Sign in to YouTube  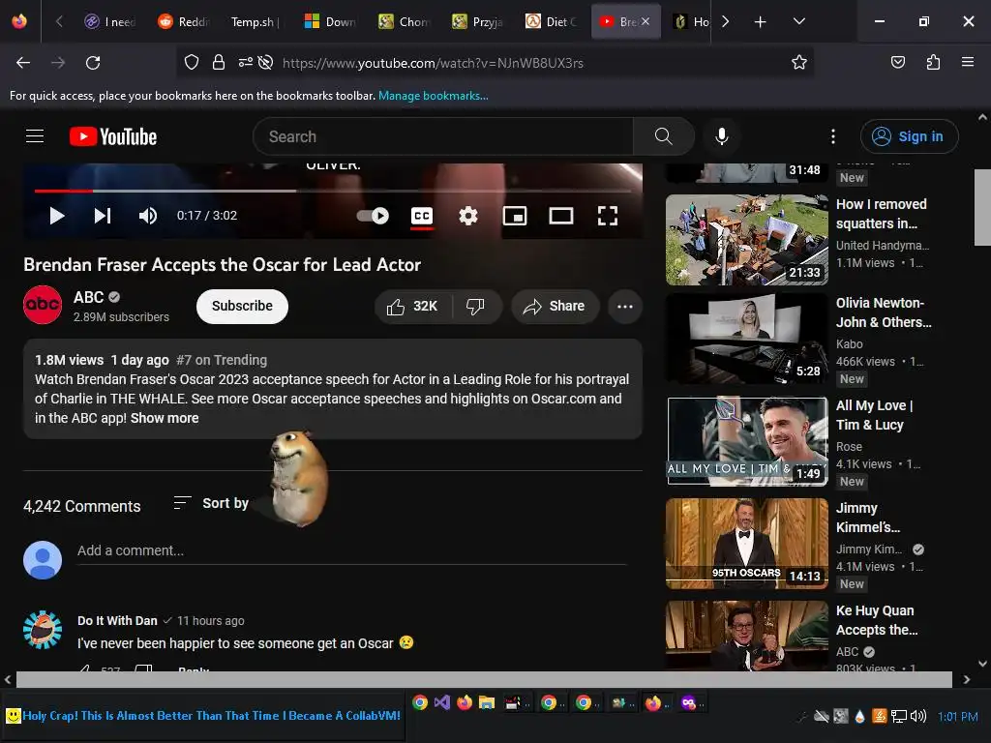pos(909,136)
